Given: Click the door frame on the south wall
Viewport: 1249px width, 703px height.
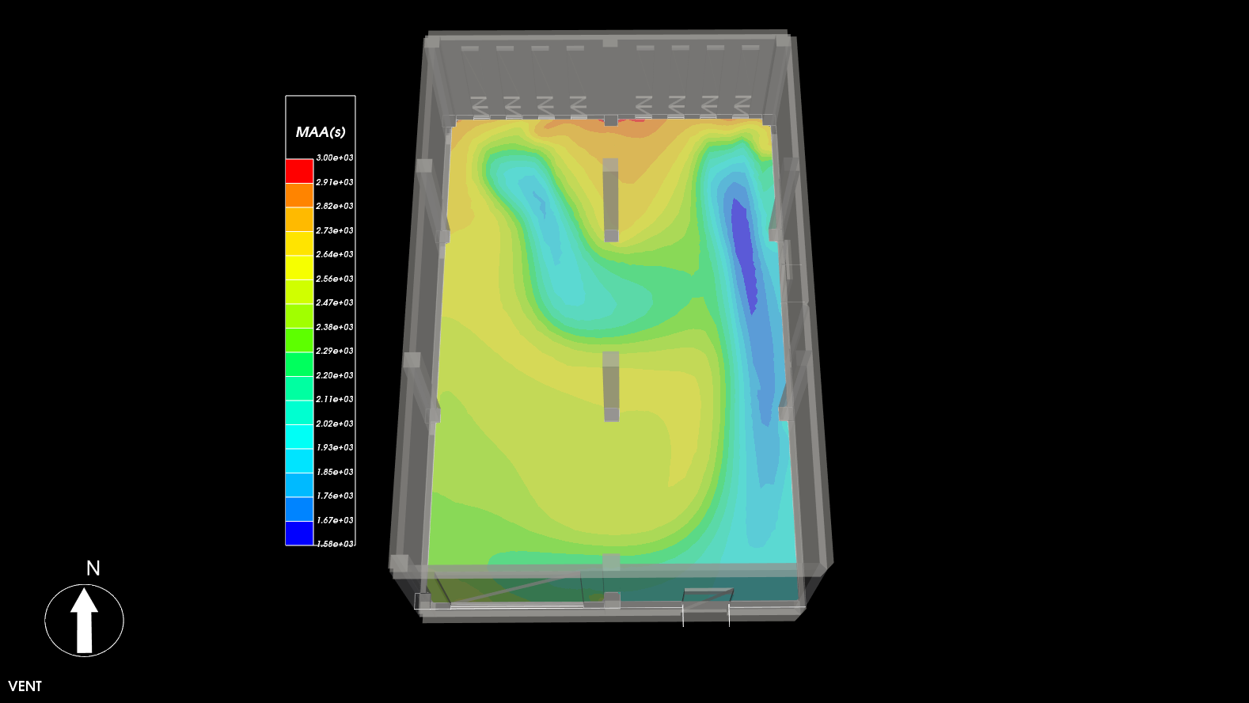Looking at the screenshot, I should coord(708,598).
